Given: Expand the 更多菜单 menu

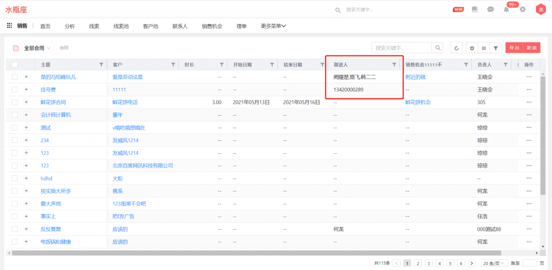Looking at the screenshot, I should (x=273, y=26).
